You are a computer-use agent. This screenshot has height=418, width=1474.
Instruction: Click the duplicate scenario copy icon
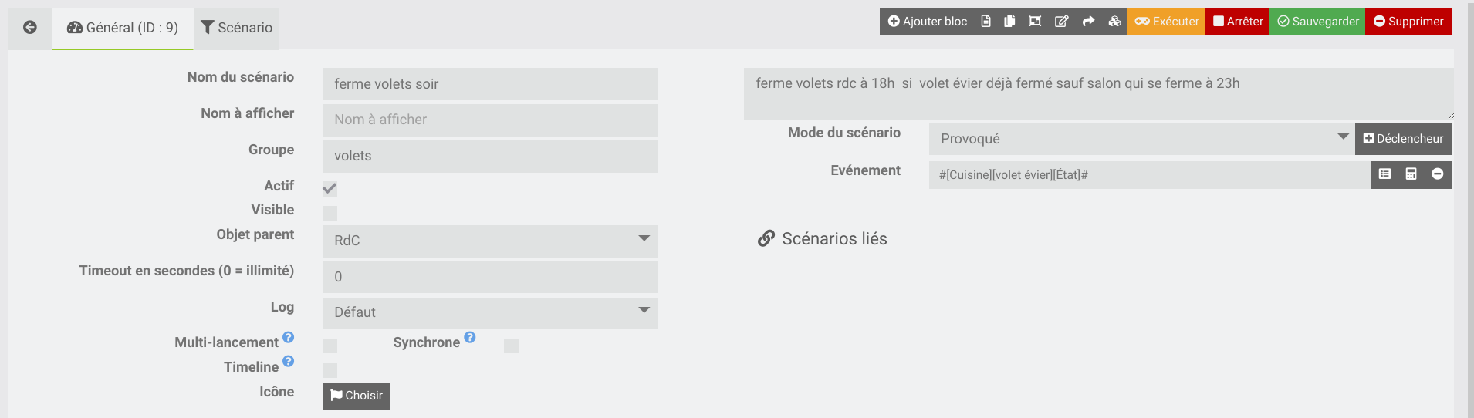click(1009, 22)
